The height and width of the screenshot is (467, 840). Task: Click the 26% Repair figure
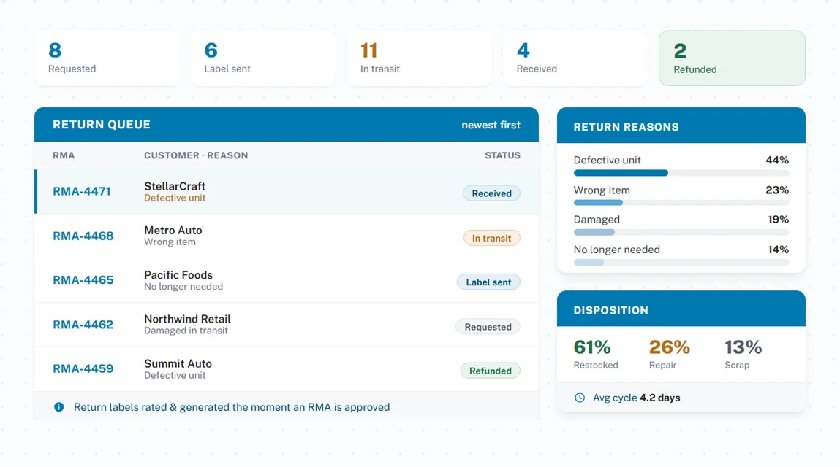[x=669, y=348]
